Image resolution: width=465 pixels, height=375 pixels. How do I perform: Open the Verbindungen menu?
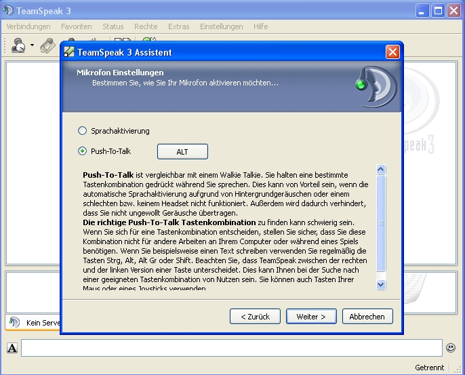[x=28, y=26]
